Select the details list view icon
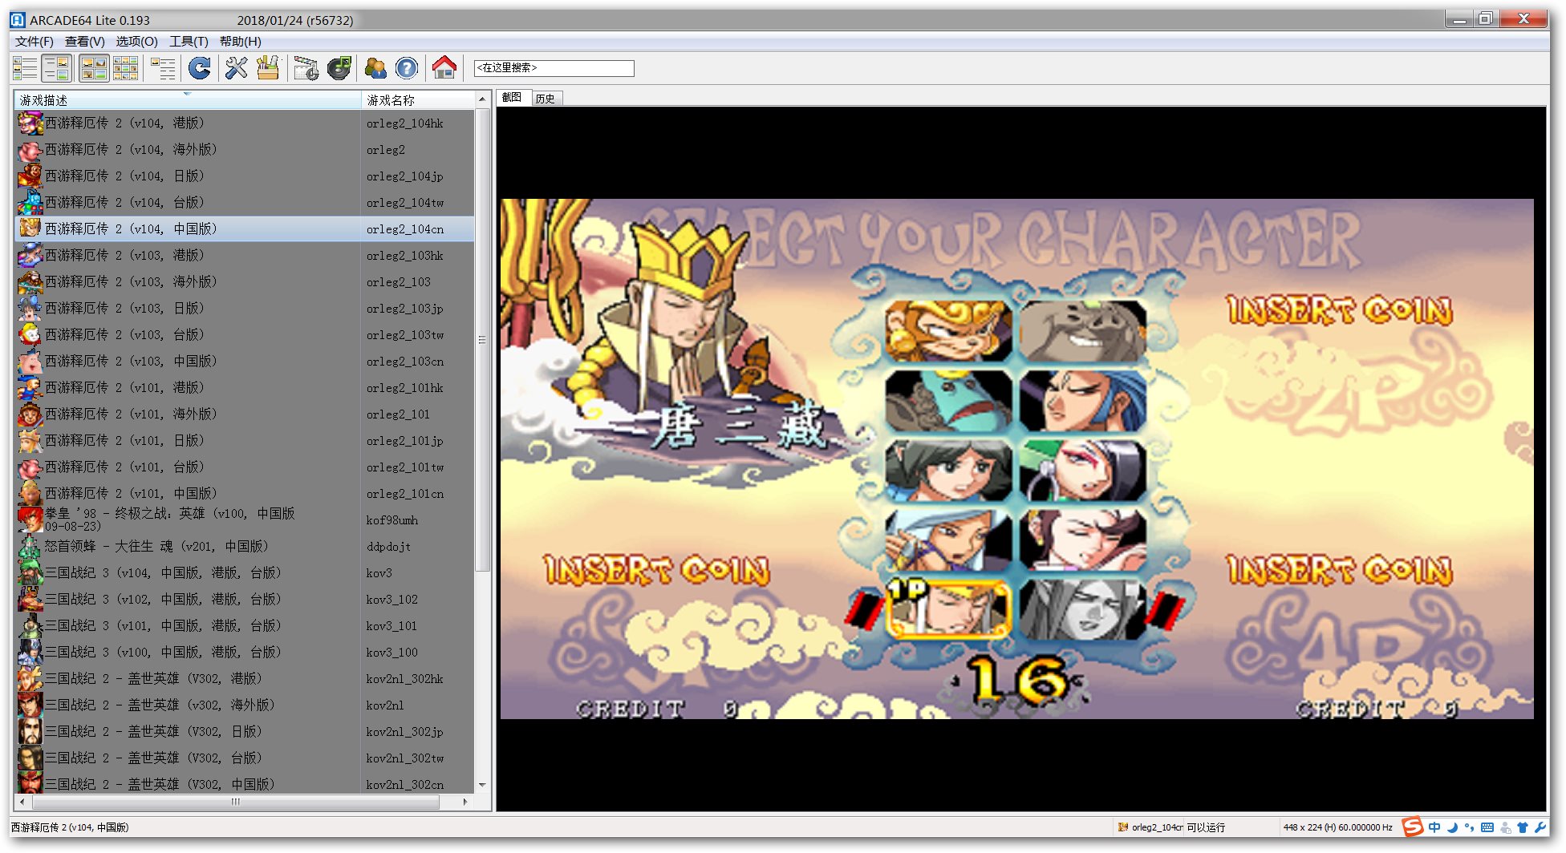Screen dimensions: 1566x853 tap(57, 69)
